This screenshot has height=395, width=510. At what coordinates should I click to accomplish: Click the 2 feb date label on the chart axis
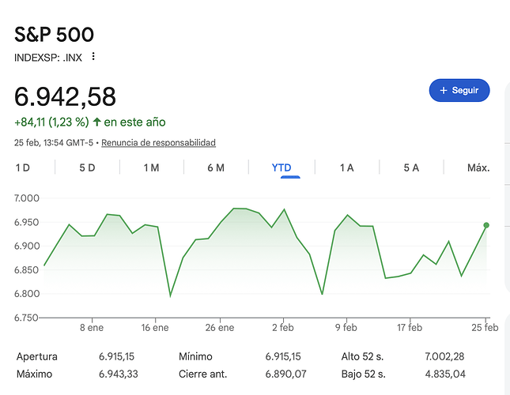[284, 327]
